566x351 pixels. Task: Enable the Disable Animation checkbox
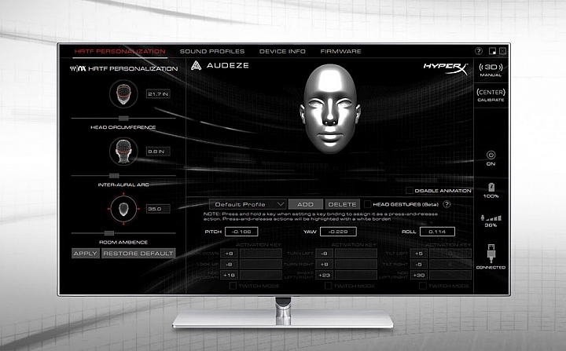(x=410, y=191)
